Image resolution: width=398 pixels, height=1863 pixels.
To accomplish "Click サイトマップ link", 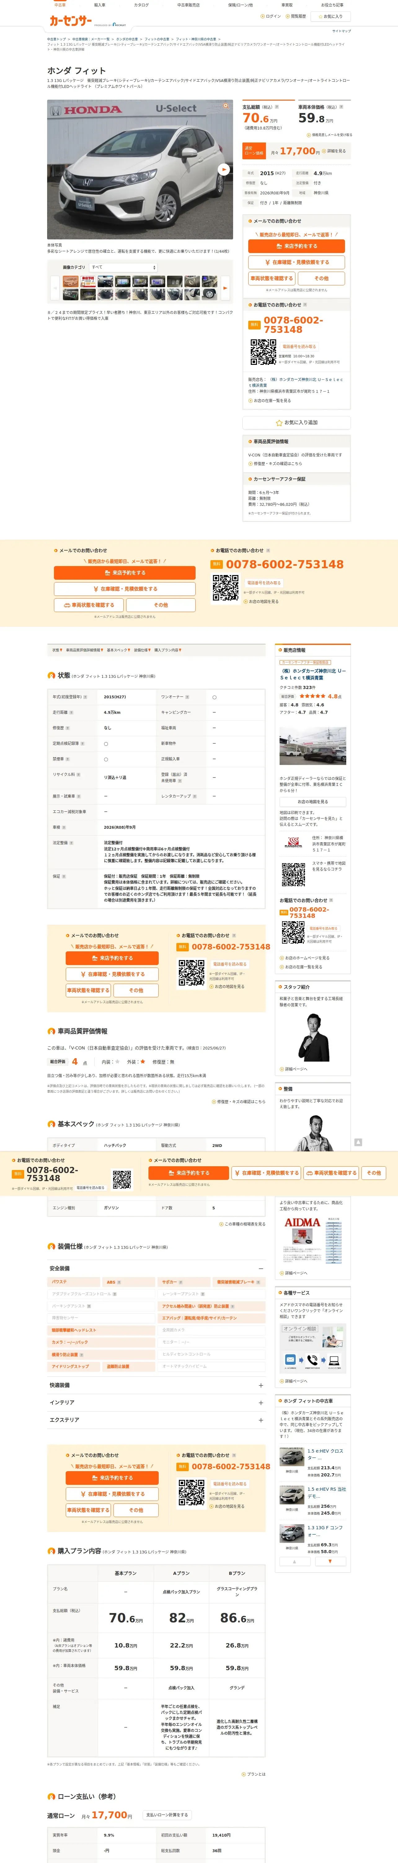I will 341,31.
